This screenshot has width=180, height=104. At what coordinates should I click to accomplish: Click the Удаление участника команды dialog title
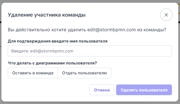(x=47, y=15)
